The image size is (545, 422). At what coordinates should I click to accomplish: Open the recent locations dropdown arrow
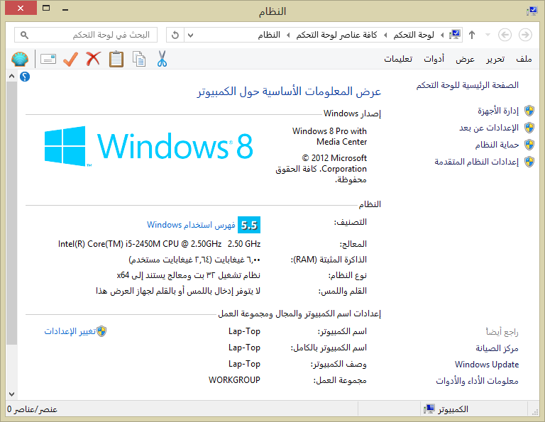point(488,35)
